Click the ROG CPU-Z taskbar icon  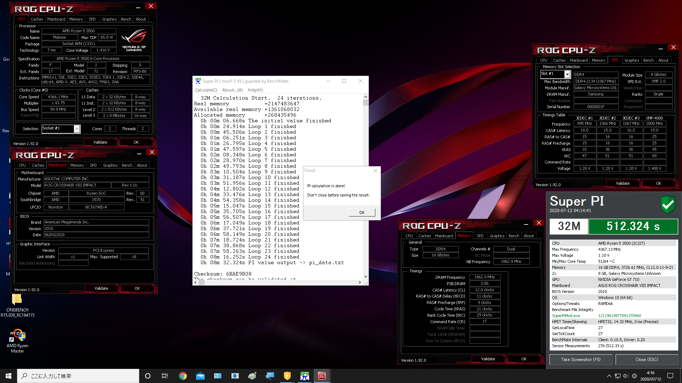[322, 376]
